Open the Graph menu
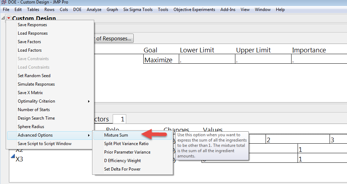The height and width of the screenshot is (184, 347). point(112,10)
